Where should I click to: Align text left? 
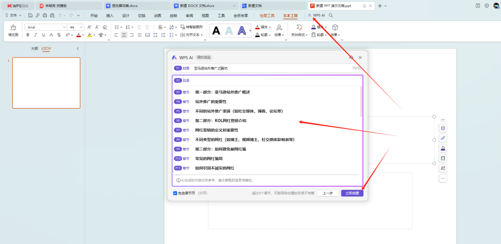click(x=116, y=35)
